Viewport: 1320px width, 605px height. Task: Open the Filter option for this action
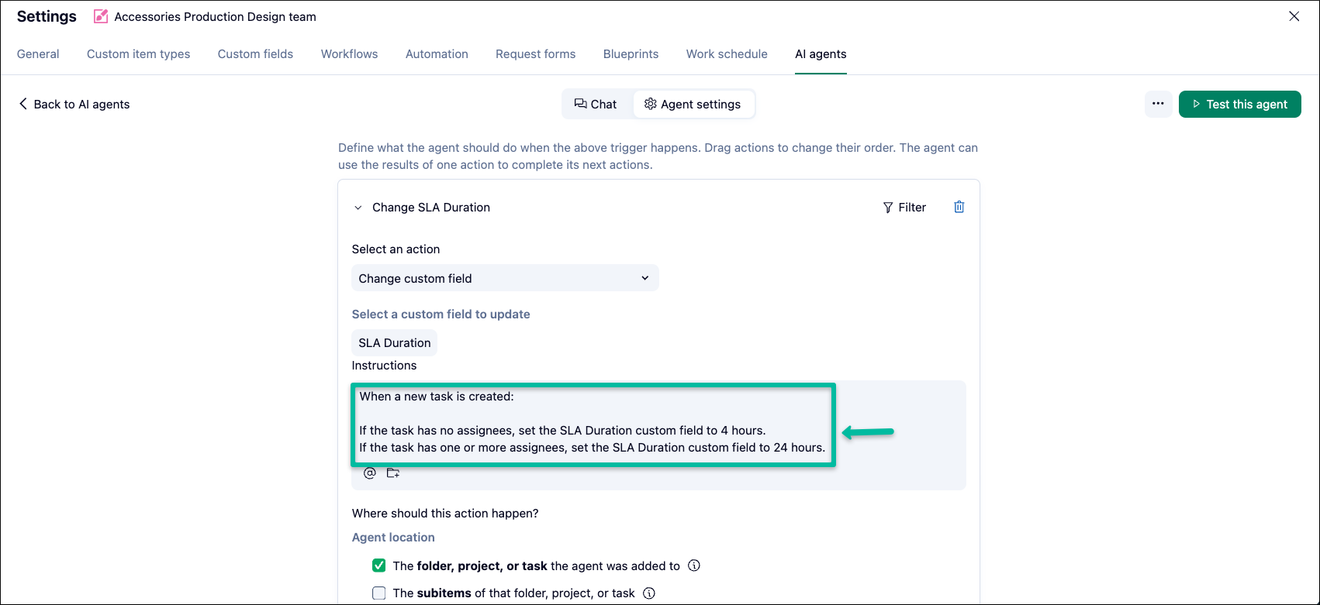coord(904,208)
